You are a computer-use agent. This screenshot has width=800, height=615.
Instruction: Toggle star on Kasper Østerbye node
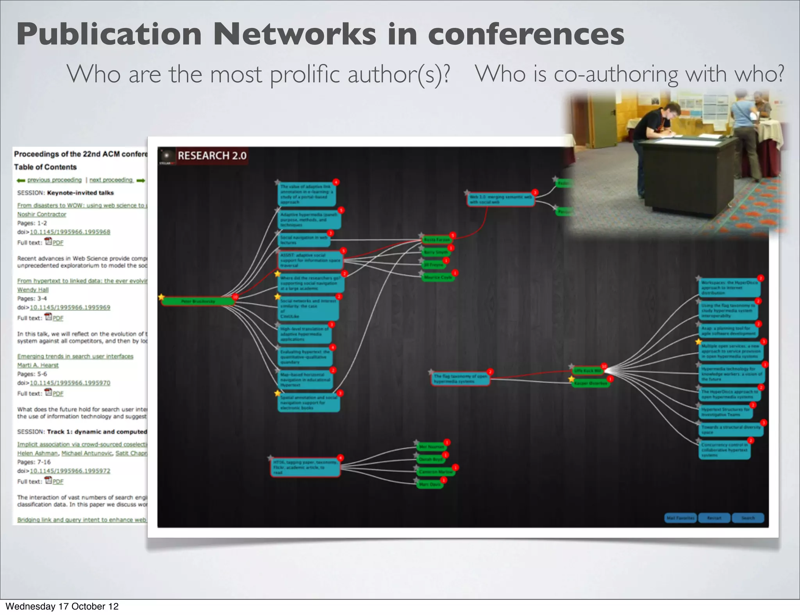[571, 379]
